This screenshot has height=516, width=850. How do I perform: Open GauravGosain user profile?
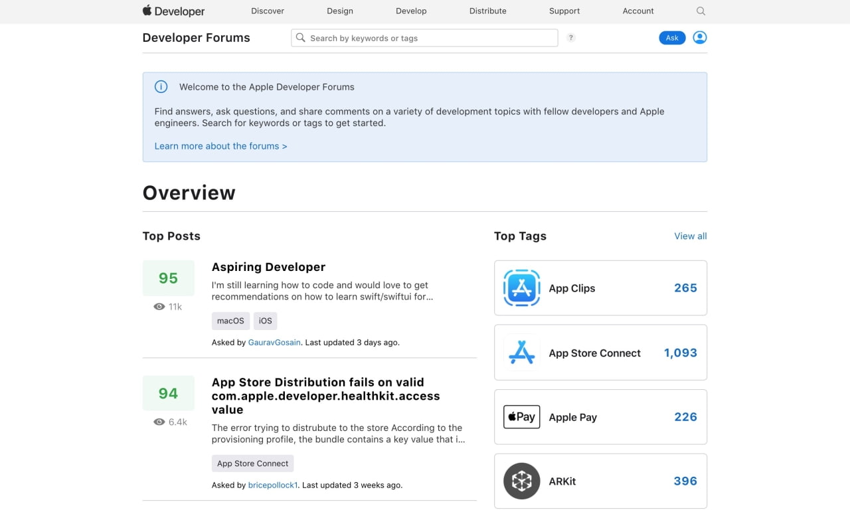[x=274, y=343]
